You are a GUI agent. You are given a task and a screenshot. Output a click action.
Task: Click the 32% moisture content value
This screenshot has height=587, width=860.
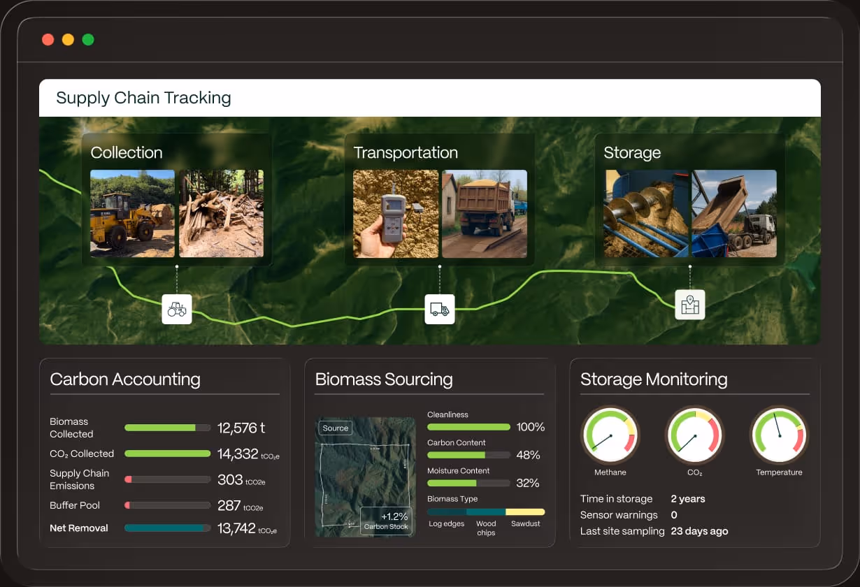(x=528, y=483)
